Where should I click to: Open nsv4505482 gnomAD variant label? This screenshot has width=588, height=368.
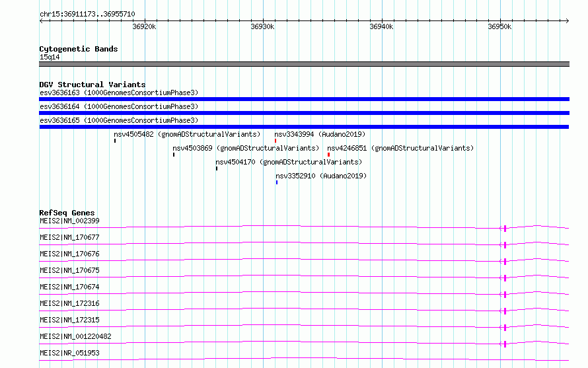coord(187,134)
